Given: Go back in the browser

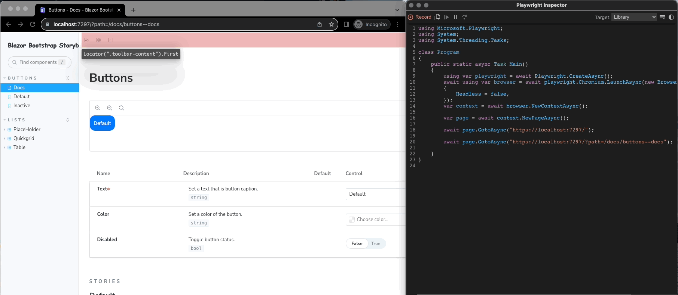Looking at the screenshot, I should (9, 24).
